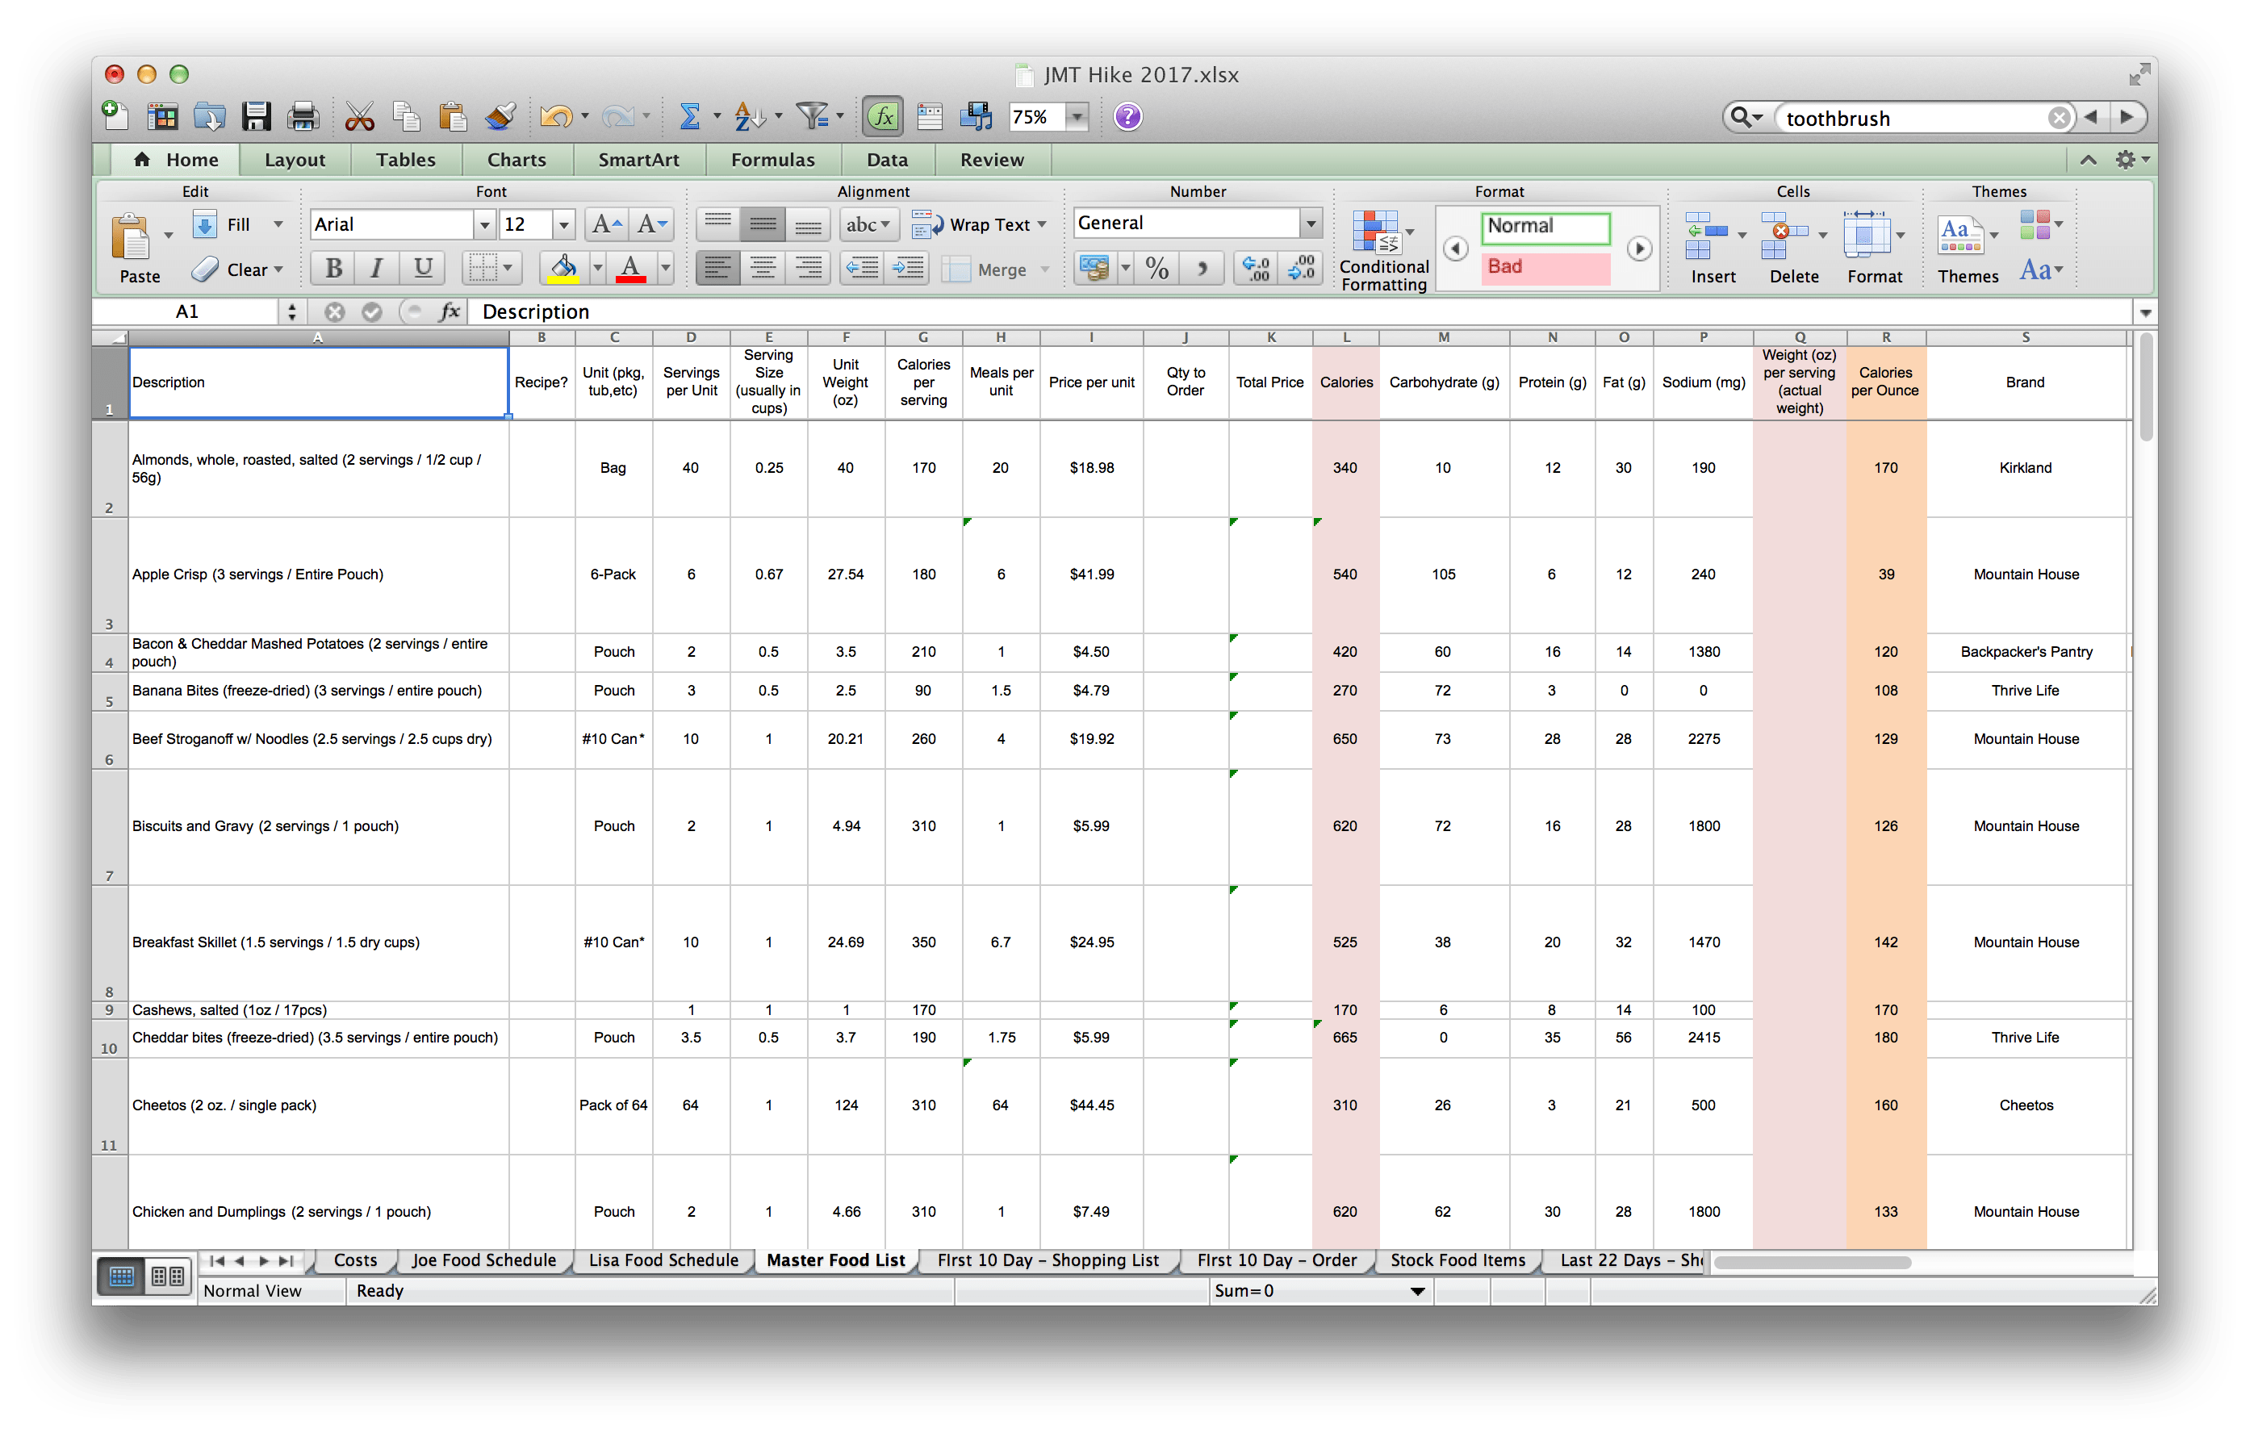The width and height of the screenshot is (2250, 1433).
Task: Click the horizontal sheet scrollbar
Action: [1813, 1262]
